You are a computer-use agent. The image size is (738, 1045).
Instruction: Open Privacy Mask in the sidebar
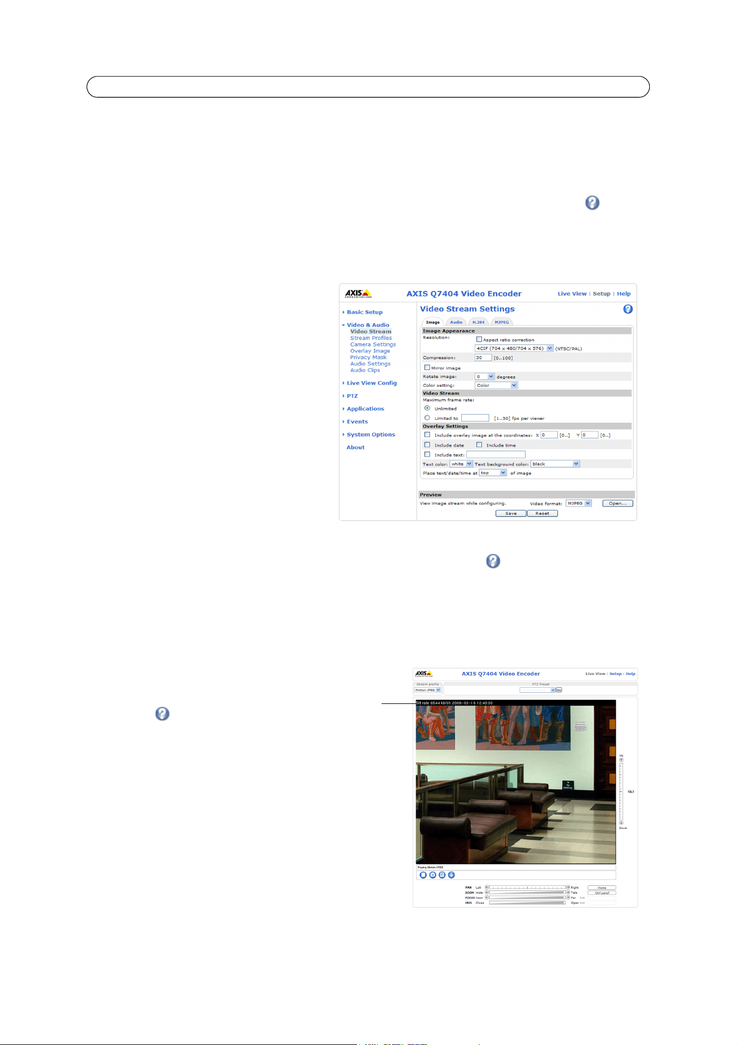point(368,357)
